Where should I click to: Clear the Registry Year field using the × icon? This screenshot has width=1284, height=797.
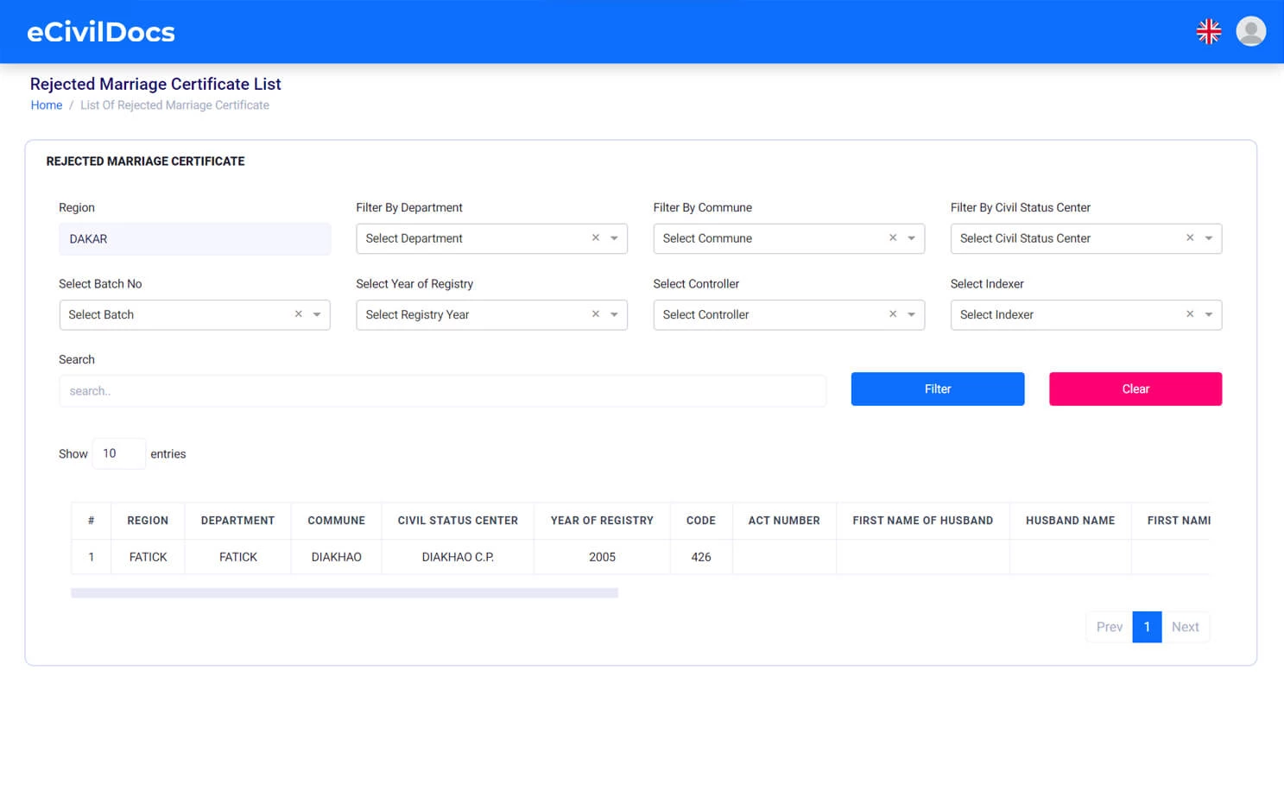click(595, 314)
